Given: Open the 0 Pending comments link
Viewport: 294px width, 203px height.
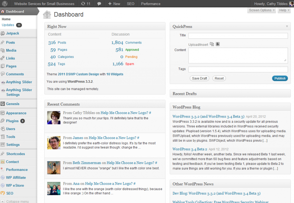Looking at the screenshot, I should point(129,57).
